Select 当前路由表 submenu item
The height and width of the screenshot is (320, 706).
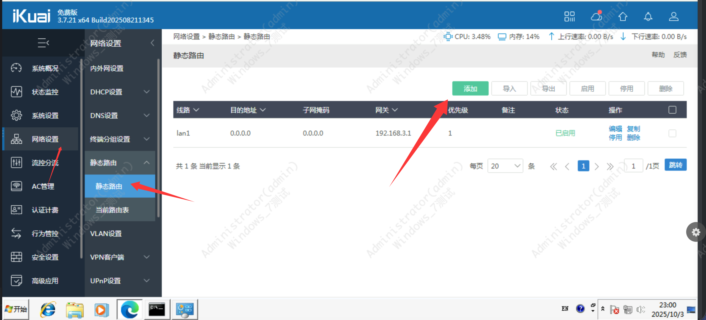pyautogui.click(x=112, y=210)
